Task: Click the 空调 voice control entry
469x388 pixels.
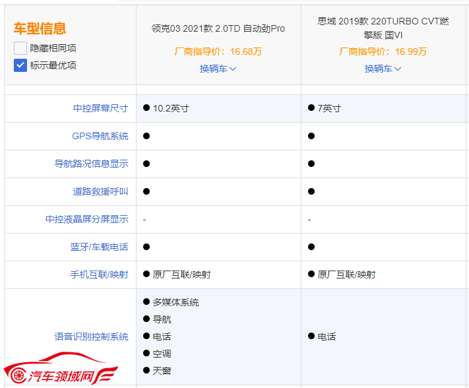Action: [x=162, y=354]
